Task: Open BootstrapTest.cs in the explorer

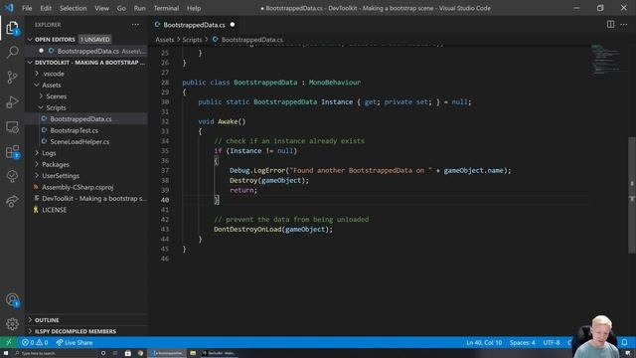Action: pos(86,130)
